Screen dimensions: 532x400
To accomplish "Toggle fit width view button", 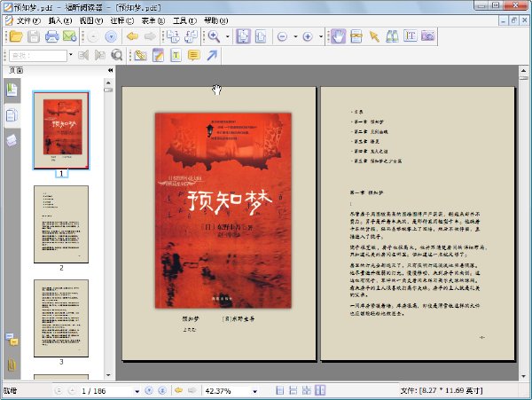I will (261, 36).
